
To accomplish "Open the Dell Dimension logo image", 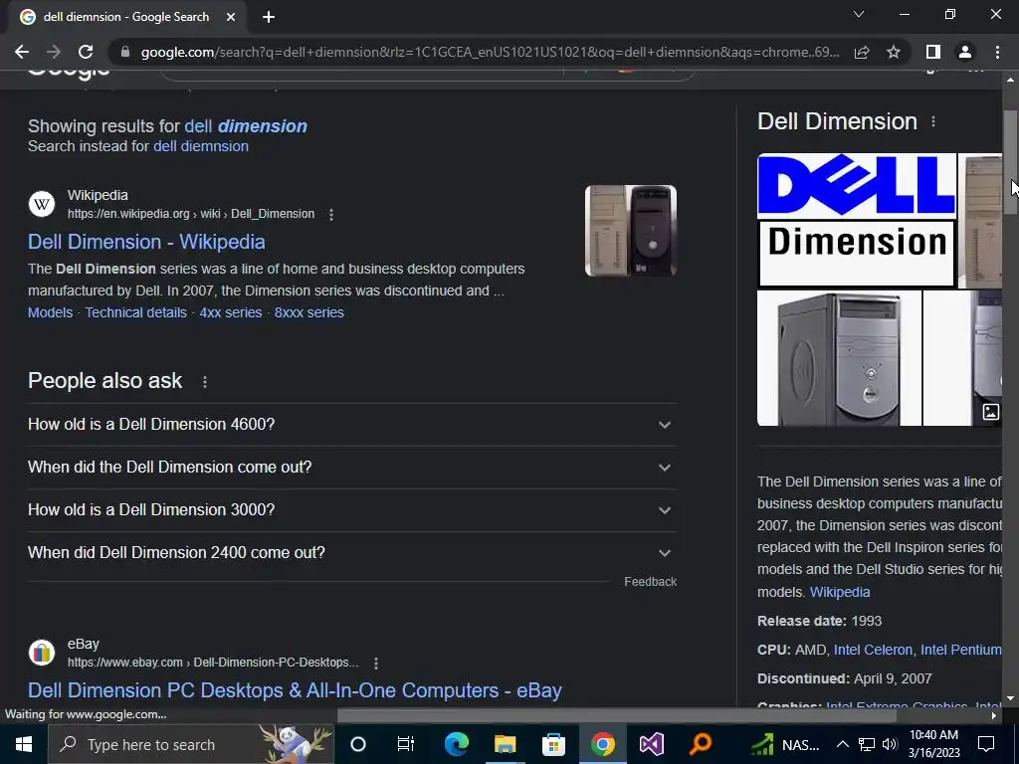I will coord(857,220).
